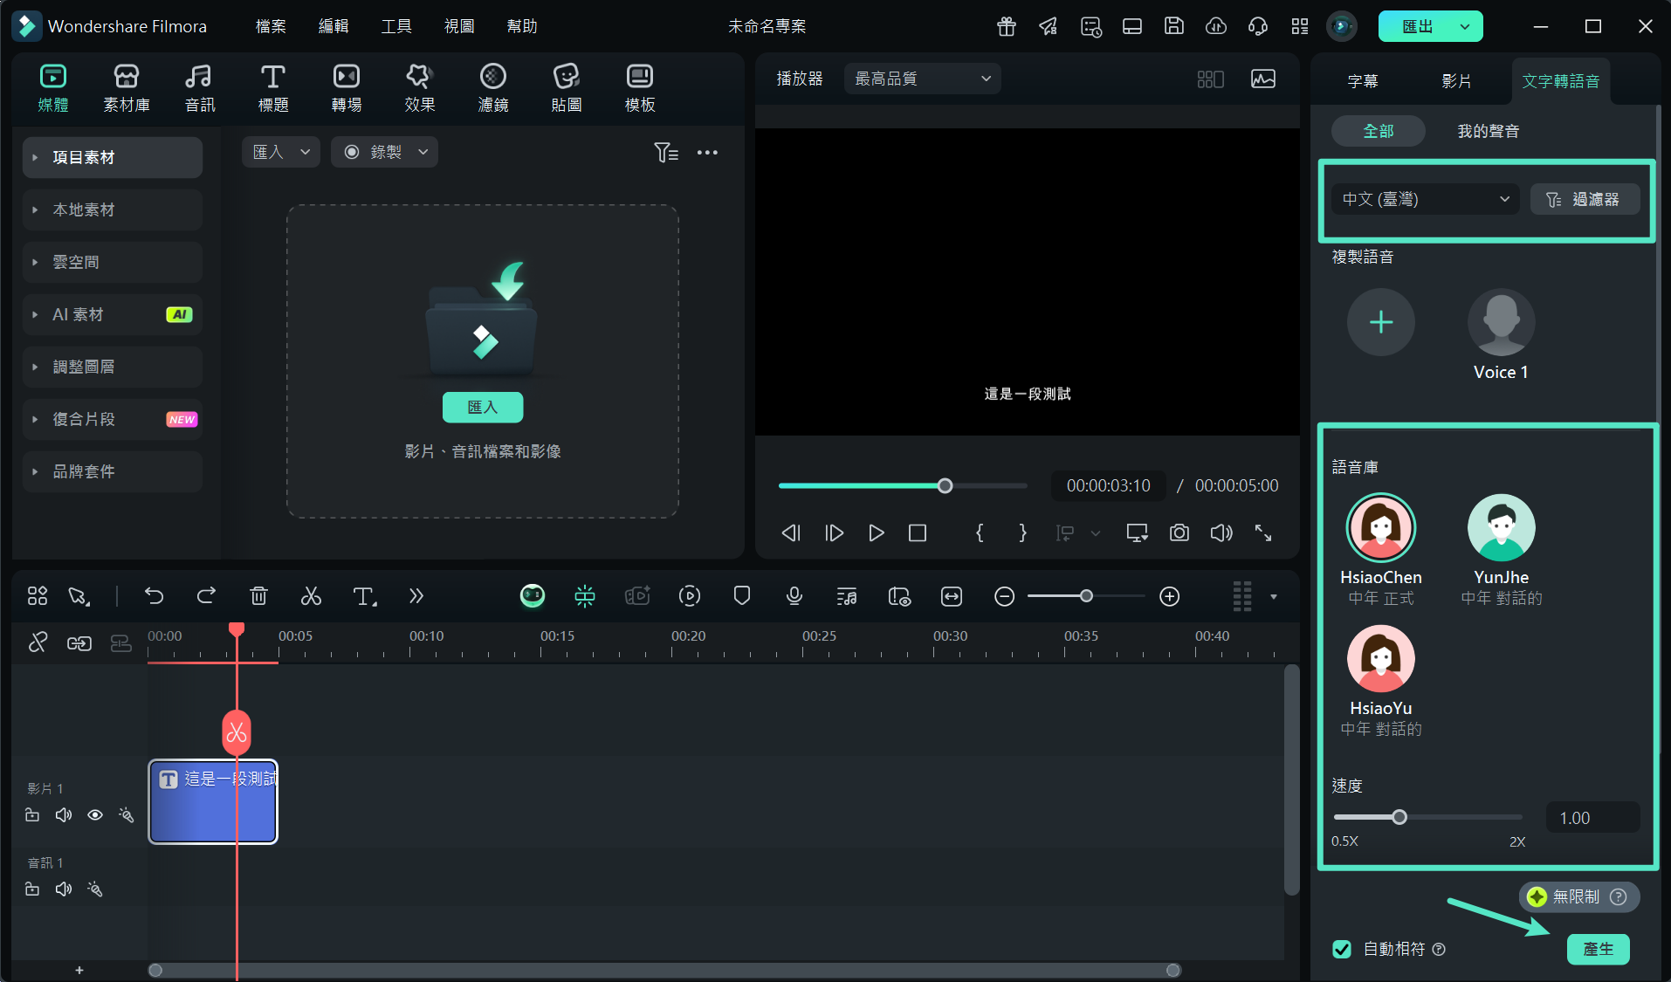This screenshot has height=982, width=1671.
Task: Click the split scissors tool in timeline toolbar
Action: 311,596
